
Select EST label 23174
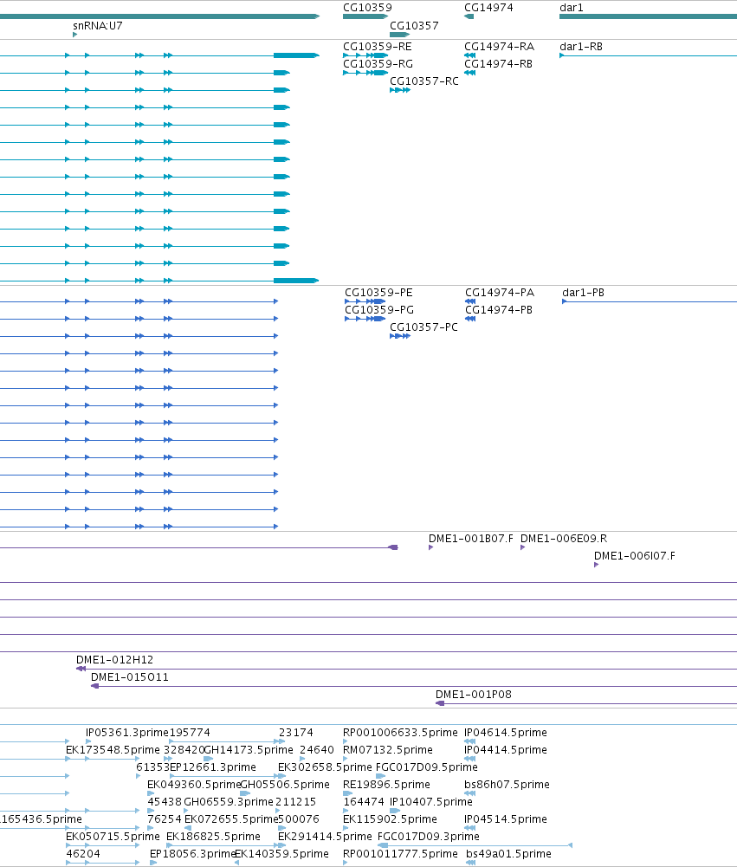point(296,733)
